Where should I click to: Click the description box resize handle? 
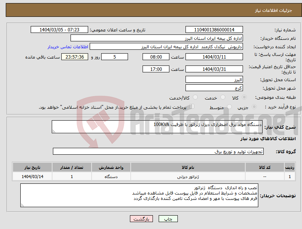54,131
